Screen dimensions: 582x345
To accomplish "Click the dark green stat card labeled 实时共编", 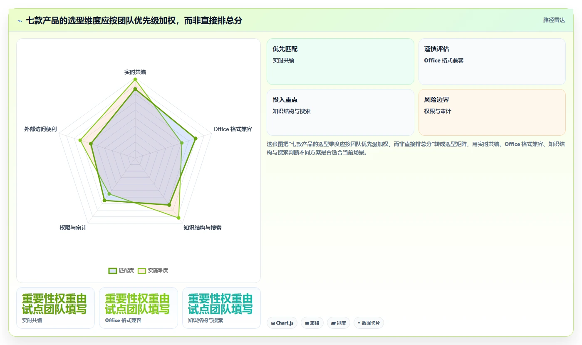I will tap(55, 308).
